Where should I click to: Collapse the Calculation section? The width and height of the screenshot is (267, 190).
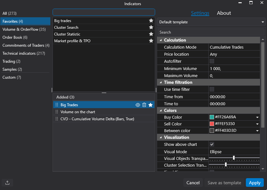(x=161, y=40)
